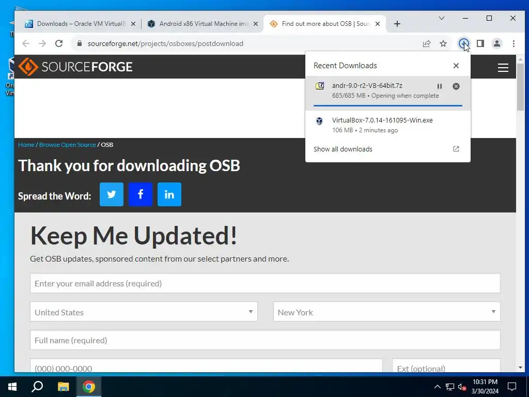Viewport: 529px width, 397px height.
Task: Open File Explorer from the taskbar
Action: (63, 387)
